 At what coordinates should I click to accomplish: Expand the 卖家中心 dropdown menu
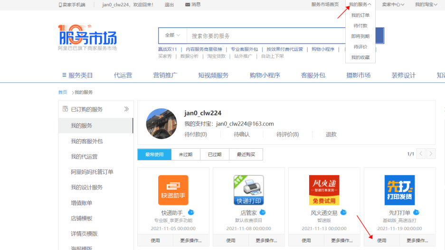click(393, 5)
